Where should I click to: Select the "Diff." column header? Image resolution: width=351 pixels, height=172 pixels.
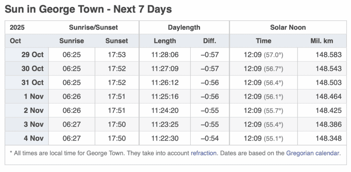coord(209,41)
